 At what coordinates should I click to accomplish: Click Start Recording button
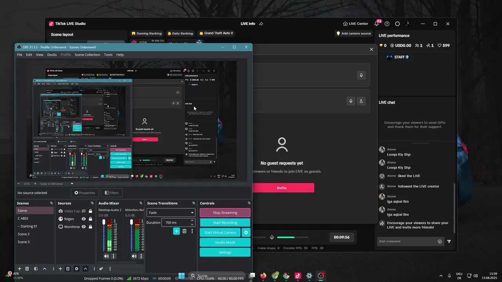[x=225, y=222]
